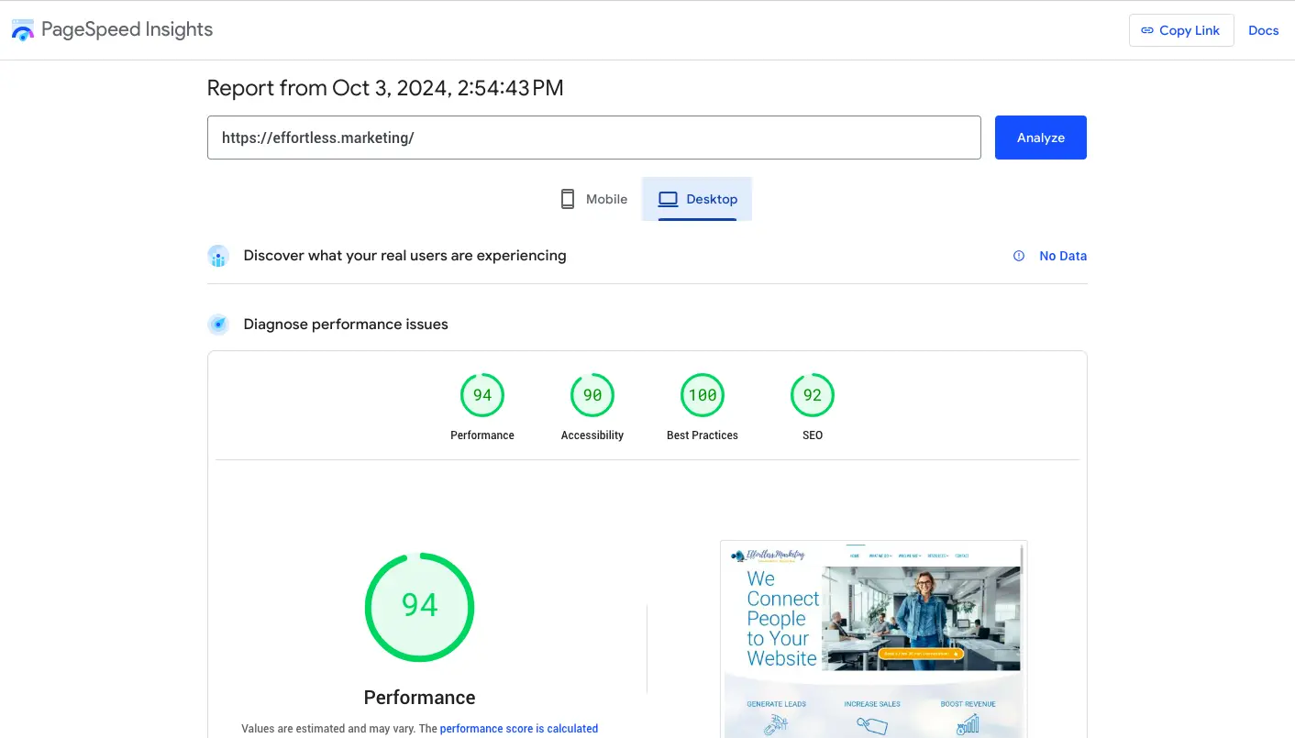The width and height of the screenshot is (1295, 738).
Task: Click the PageSpeed Insights logo icon
Action: point(22,30)
